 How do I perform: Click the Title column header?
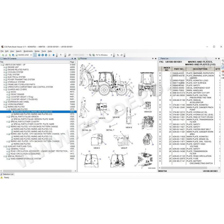click(35, 62)
